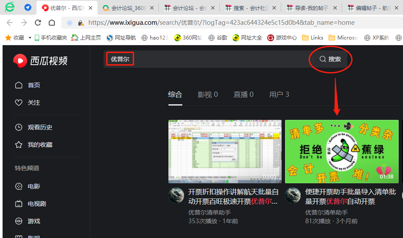Open browser home page icon

click(52, 23)
